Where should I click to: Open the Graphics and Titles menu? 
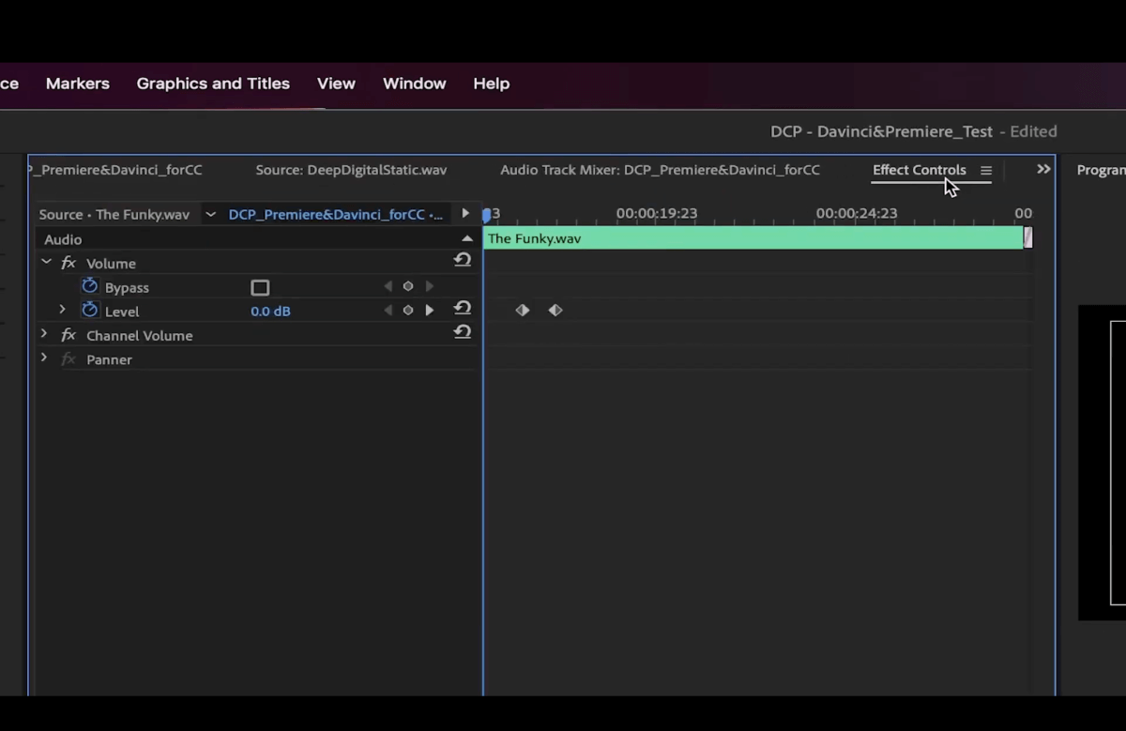[213, 84]
